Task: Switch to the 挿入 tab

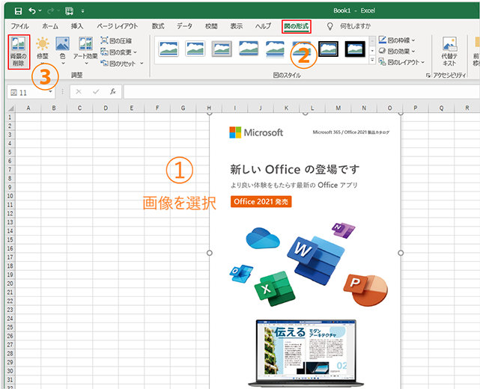Action: click(x=77, y=26)
